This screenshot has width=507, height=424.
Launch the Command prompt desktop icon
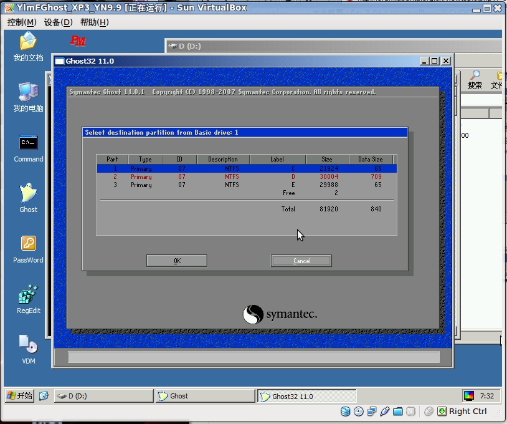[x=29, y=148]
